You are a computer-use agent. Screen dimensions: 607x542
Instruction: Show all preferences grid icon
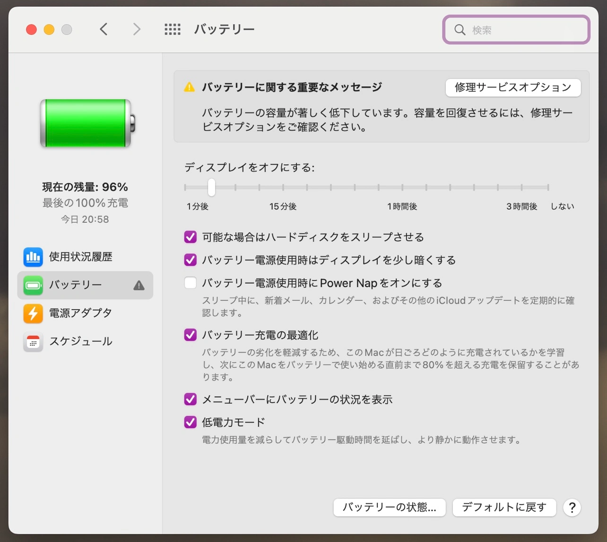(173, 29)
